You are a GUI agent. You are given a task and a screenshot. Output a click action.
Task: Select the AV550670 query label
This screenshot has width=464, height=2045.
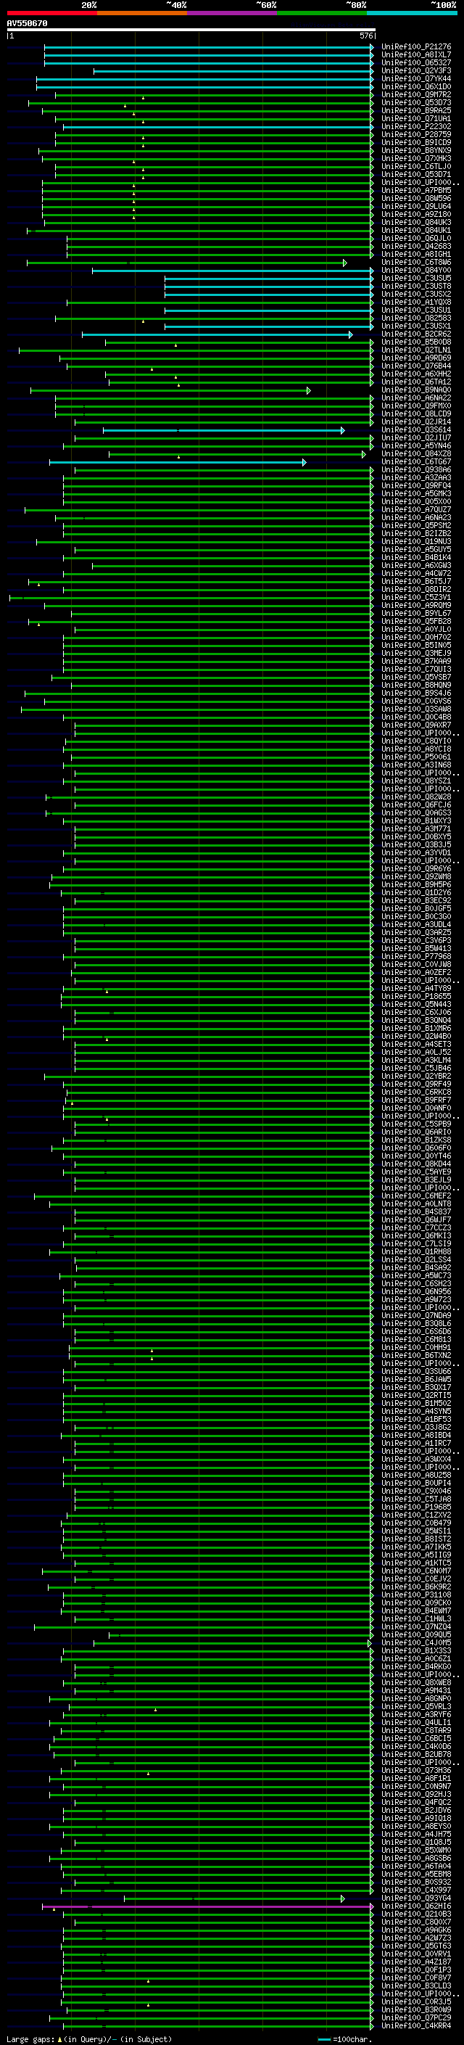pos(27,24)
